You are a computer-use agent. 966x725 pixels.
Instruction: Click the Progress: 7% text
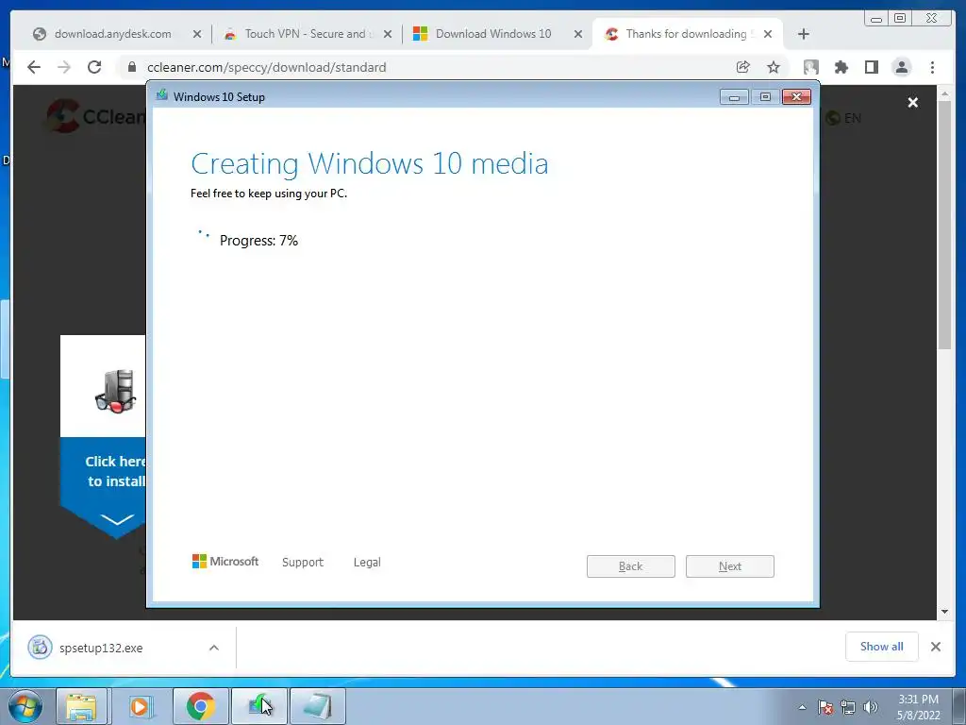coord(258,241)
